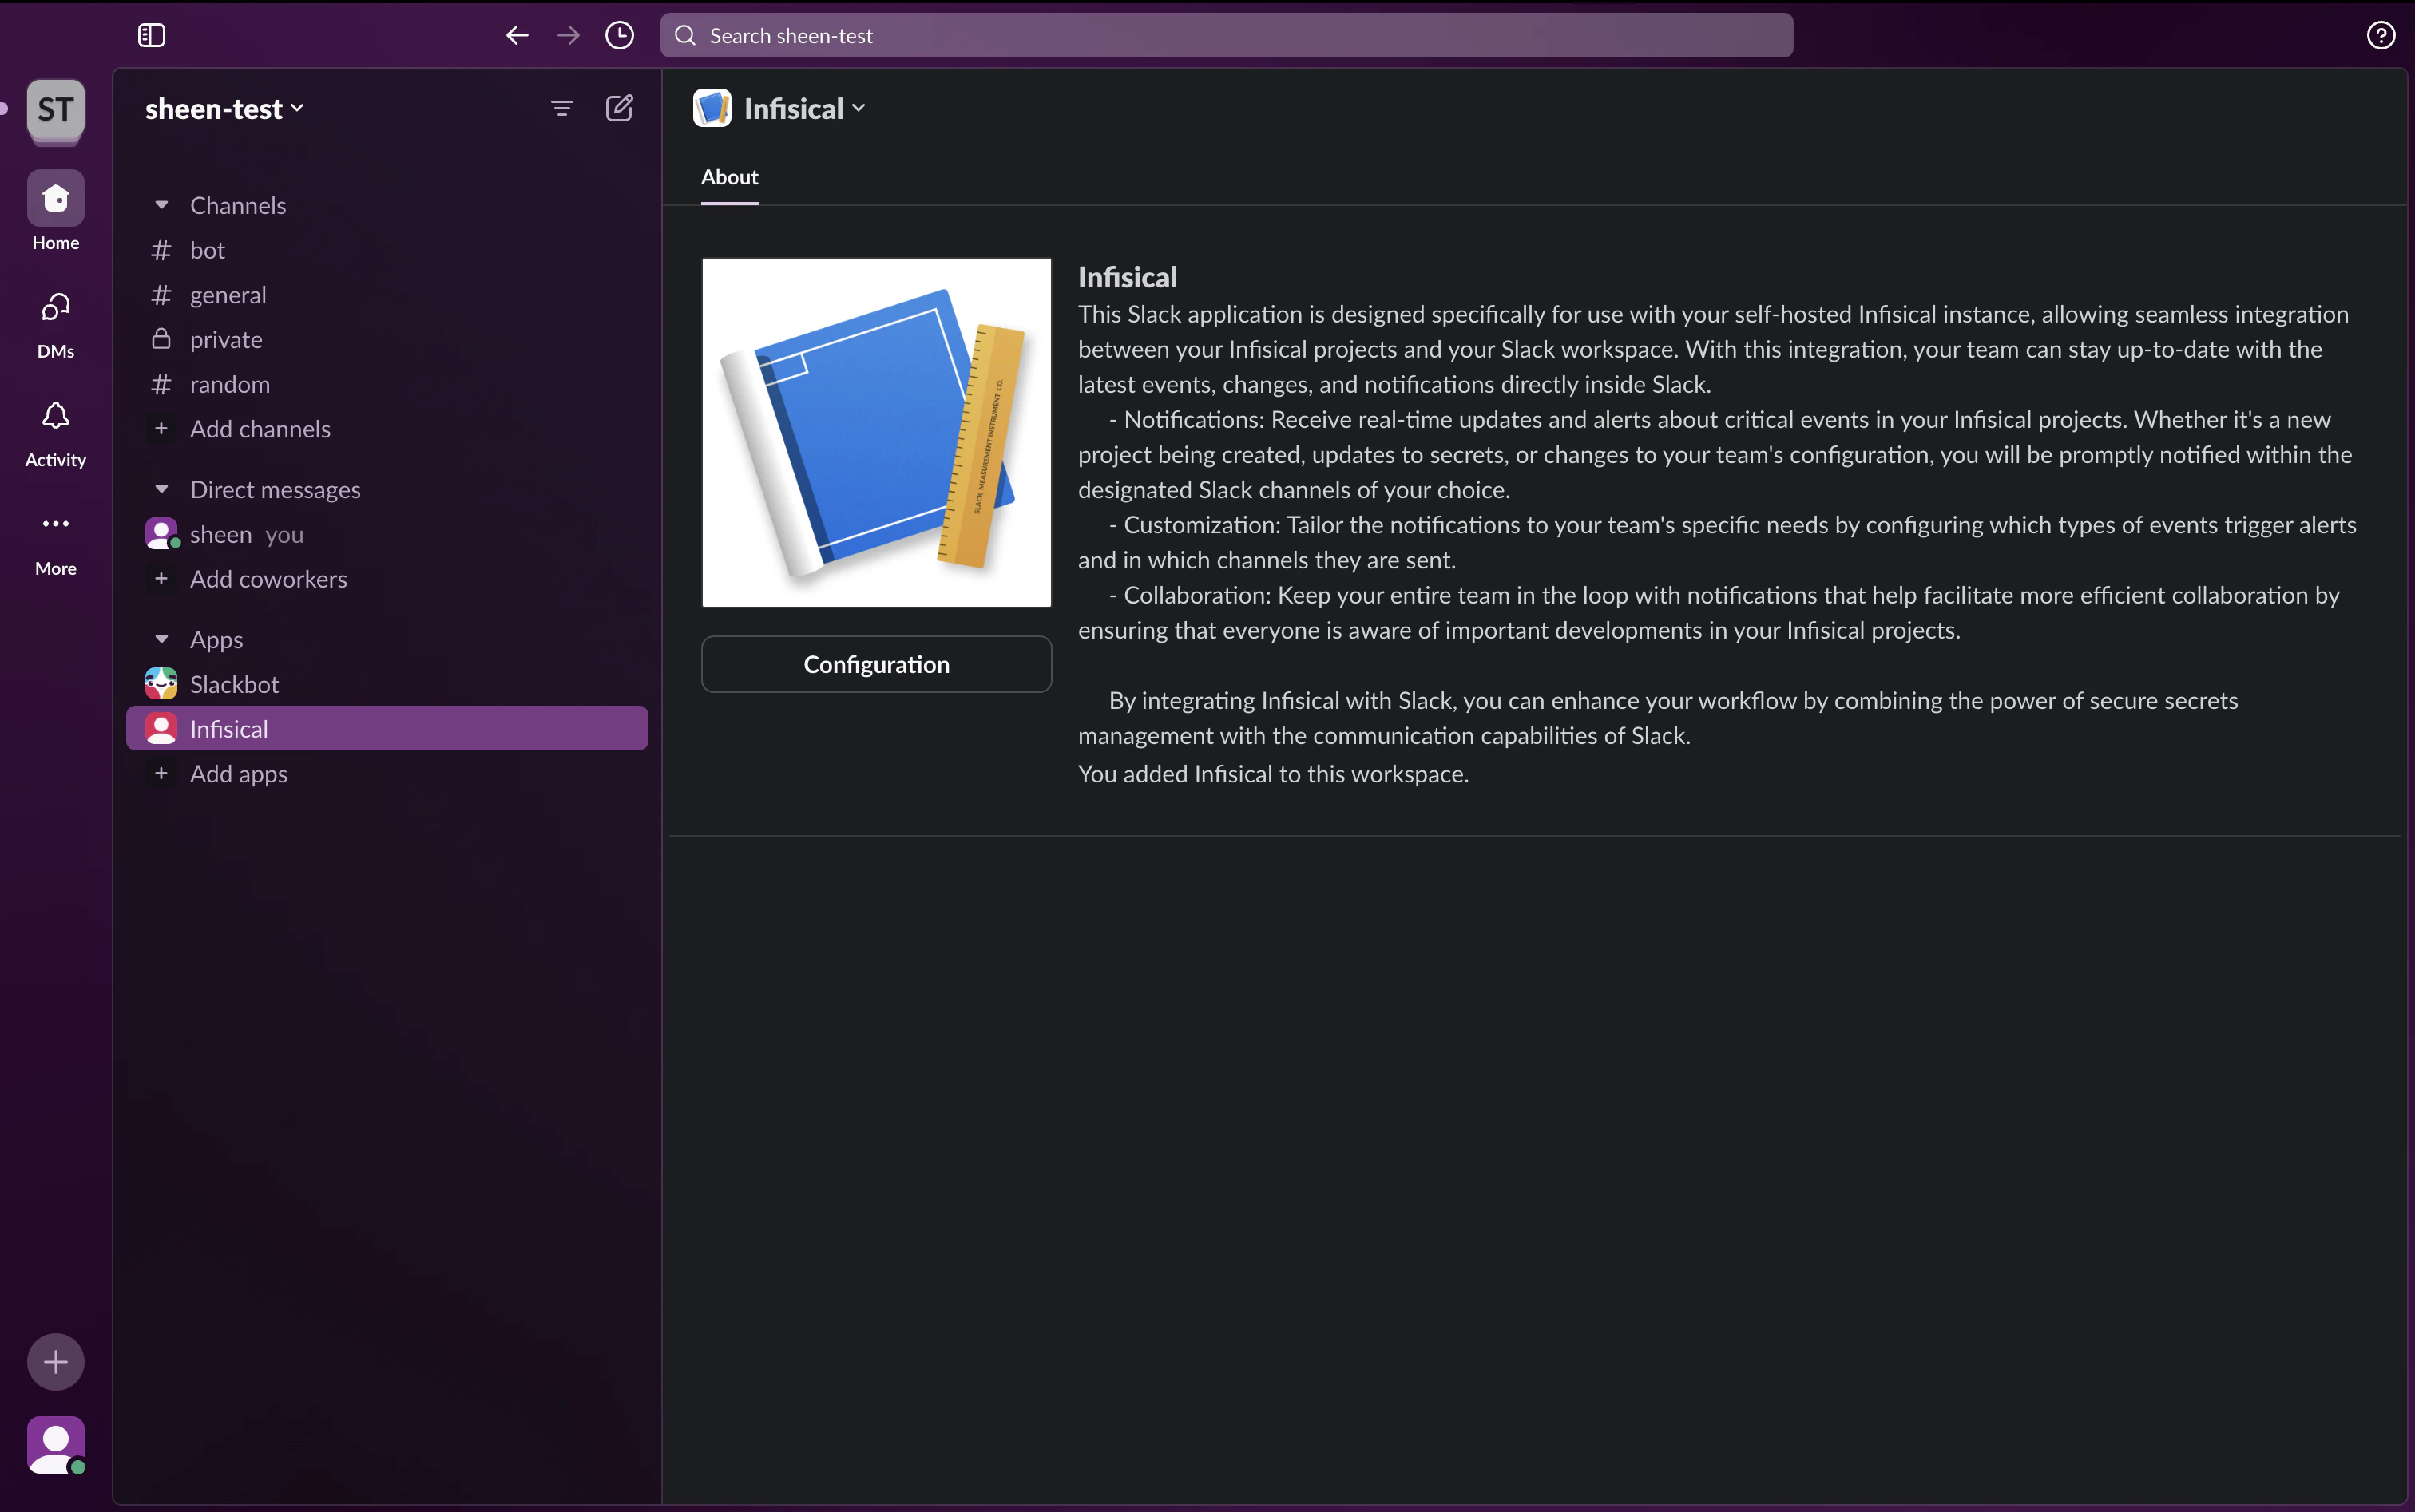
Task: Open the private channel
Action: coord(387,340)
